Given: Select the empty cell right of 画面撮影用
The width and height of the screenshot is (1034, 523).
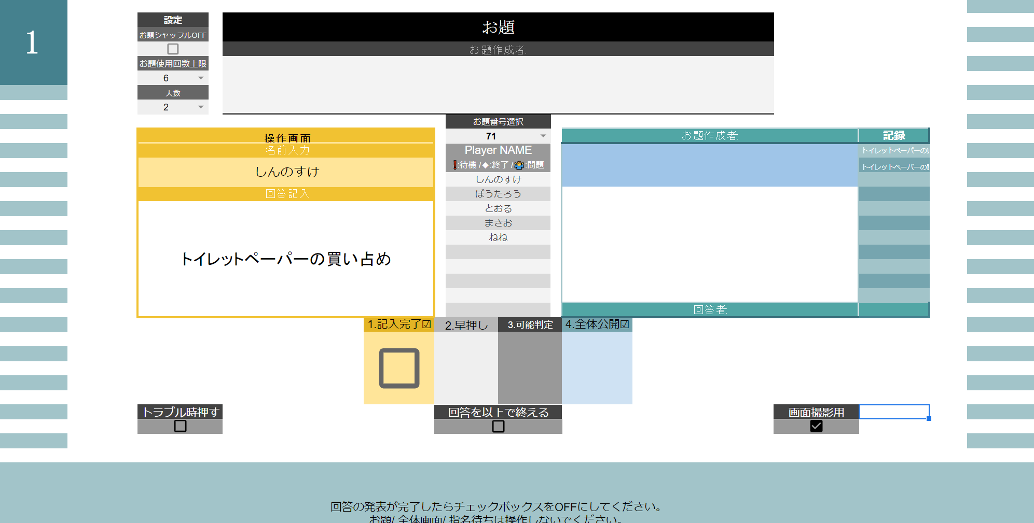Looking at the screenshot, I should pyautogui.click(x=894, y=412).
